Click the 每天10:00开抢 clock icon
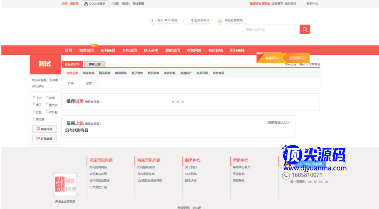The height and width of the screenshot is (209, 379). 152,21
